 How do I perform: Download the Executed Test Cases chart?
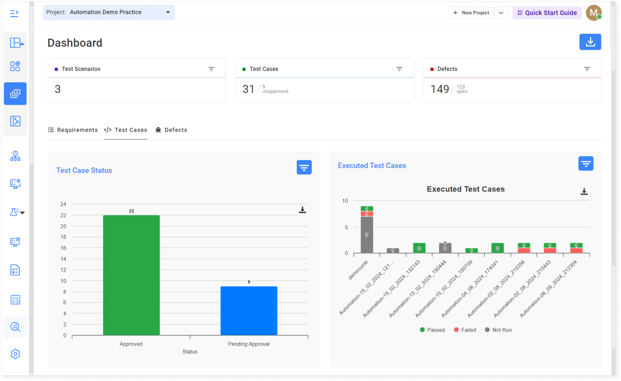(x=584, y=192)
